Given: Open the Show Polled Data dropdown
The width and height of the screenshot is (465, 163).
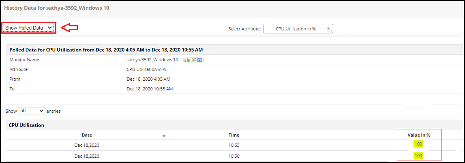Looking at the screenshot, I should click(29, 28).
